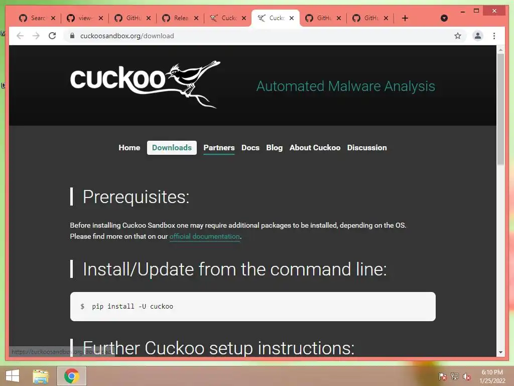This screenshot has width=514, height=386.
Task: Open the Chrome profile avatar icon
Action: (x=478, y=36)
